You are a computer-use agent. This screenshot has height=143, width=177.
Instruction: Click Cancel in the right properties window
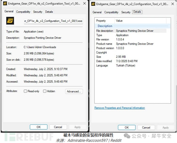click(x=146, y=128)
